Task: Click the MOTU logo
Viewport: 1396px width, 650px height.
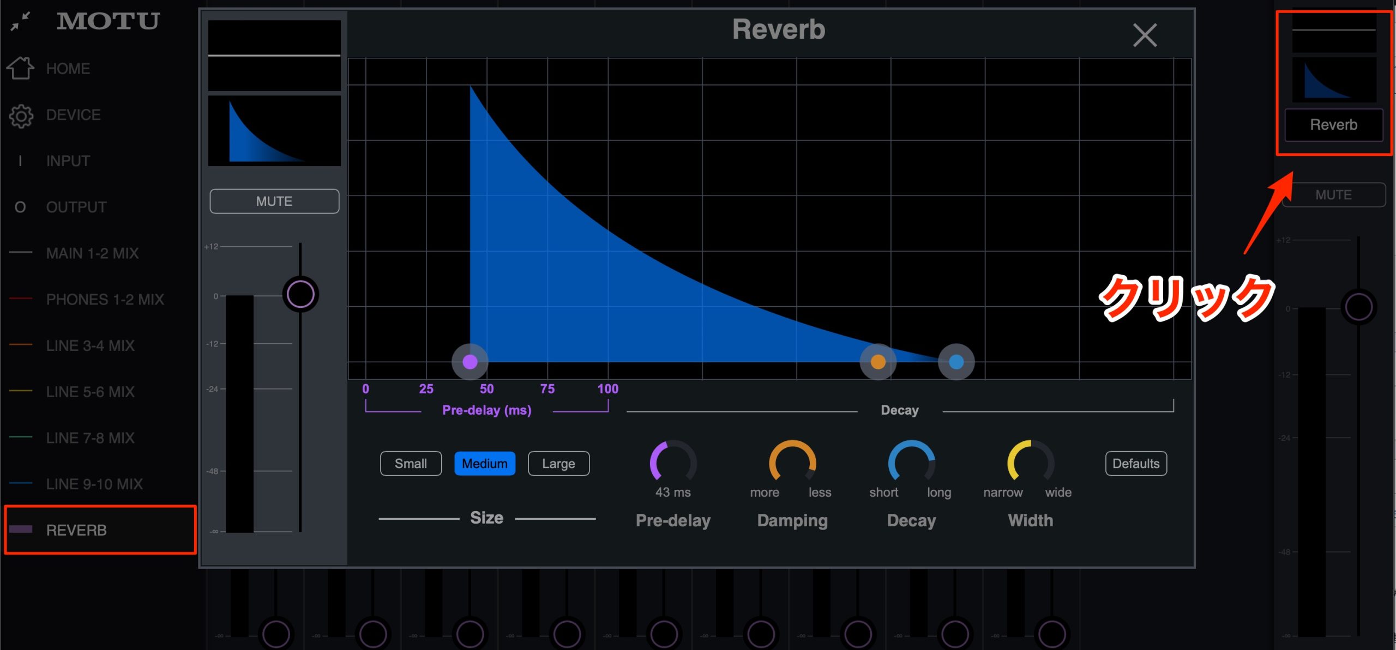Action: click(107, 21)
